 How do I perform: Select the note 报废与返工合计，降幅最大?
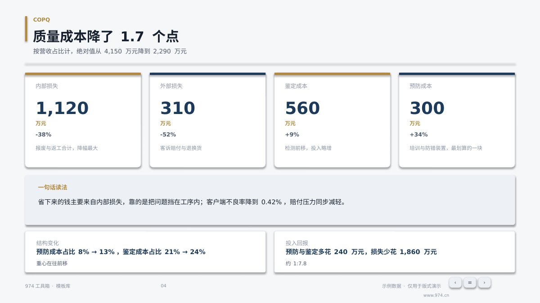(67, 148)
